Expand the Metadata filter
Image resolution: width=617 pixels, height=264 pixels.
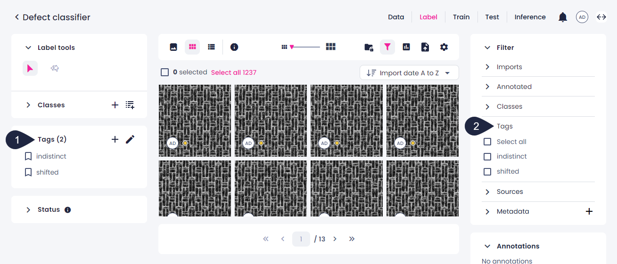487,212
